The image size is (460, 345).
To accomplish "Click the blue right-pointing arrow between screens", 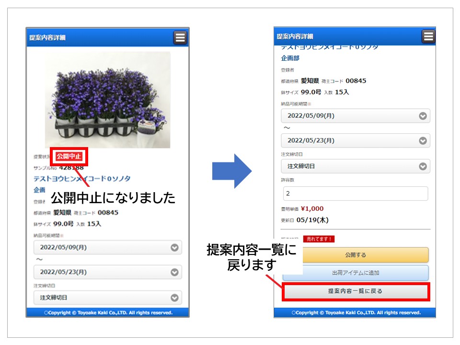I will (x=232, y=171).
